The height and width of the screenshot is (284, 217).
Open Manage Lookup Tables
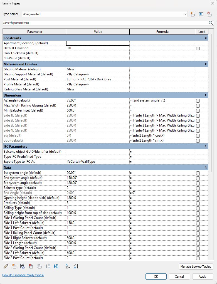click(196, 266)
